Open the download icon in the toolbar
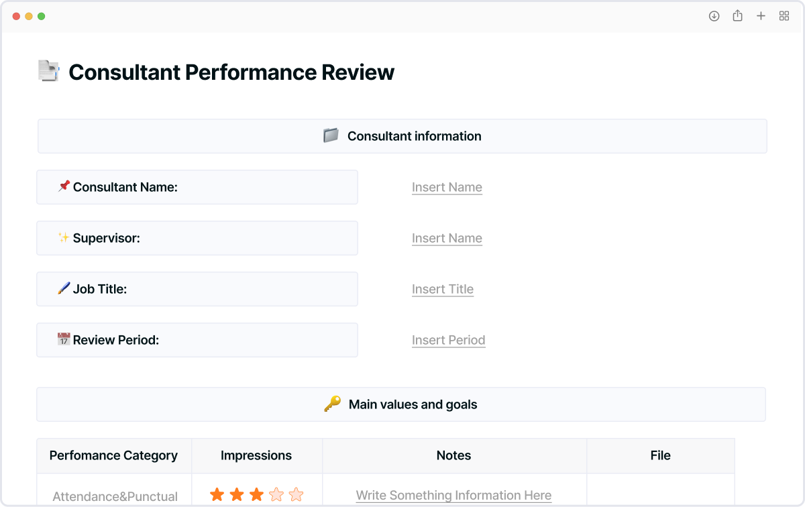Viewport: 805px width, 507px height. [x=714, y=15]
